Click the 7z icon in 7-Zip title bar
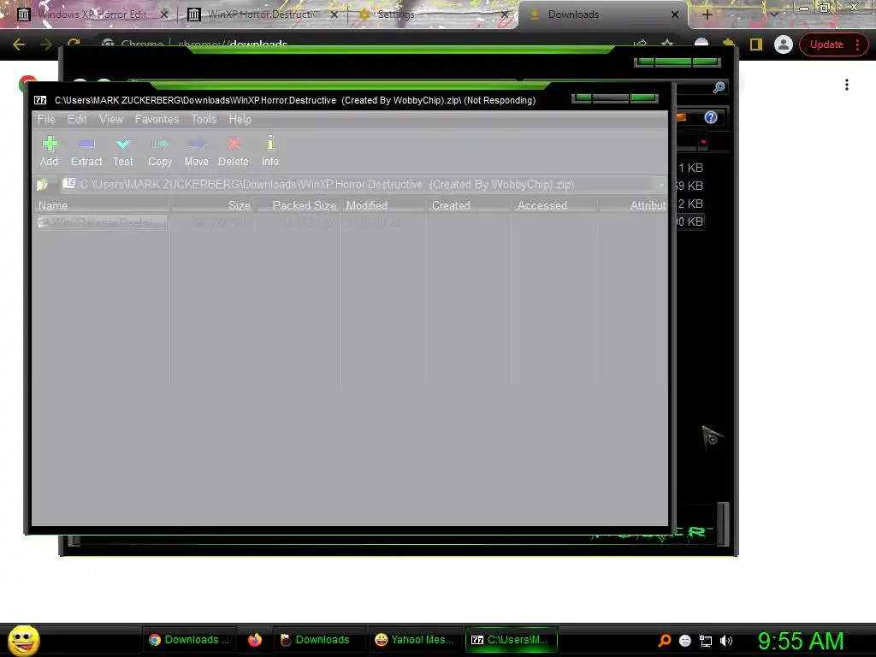876x657 pixels. tap(40, 101)
